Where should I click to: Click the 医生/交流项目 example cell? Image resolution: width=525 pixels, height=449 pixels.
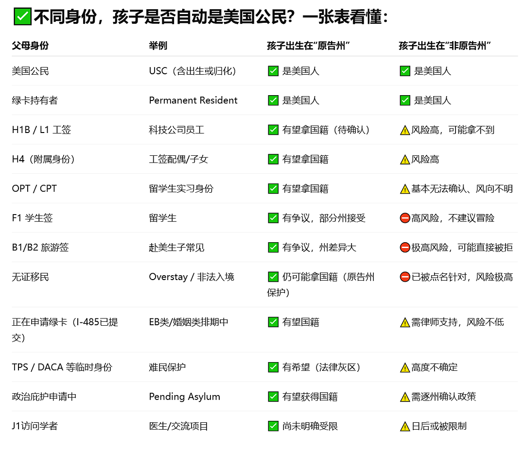tap(178, 426)
